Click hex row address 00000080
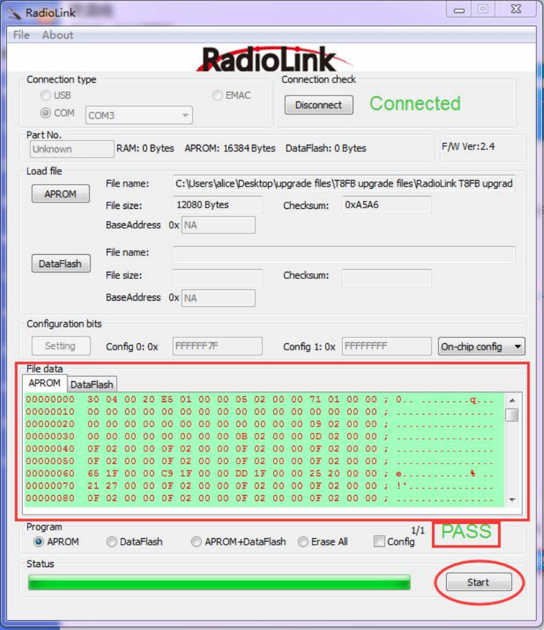544x630 pixels. [x=50, y=498]
